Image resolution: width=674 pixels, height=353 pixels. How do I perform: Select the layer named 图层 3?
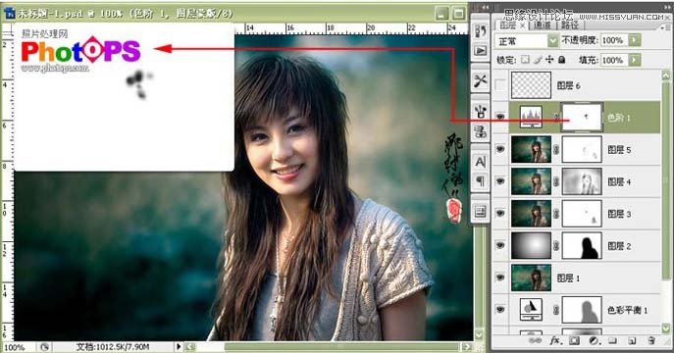click(619, 214)
